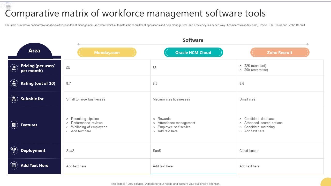
Task: Click Oracle HCM Cloud's SaaS deployment cell
Action: (194, 151)
